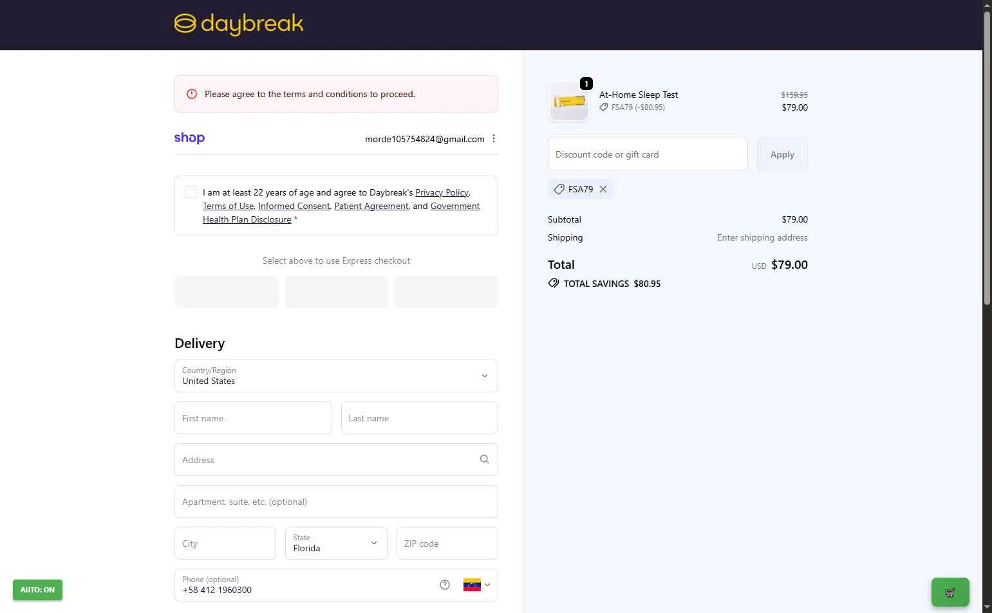Open the Informed Consent link
This screenshot has width=992, height=613.
(x=294, y=206)
